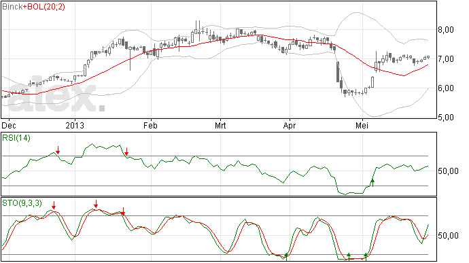Click the first red sell arrow in RSI panel
469x263 pixels.
58,150
